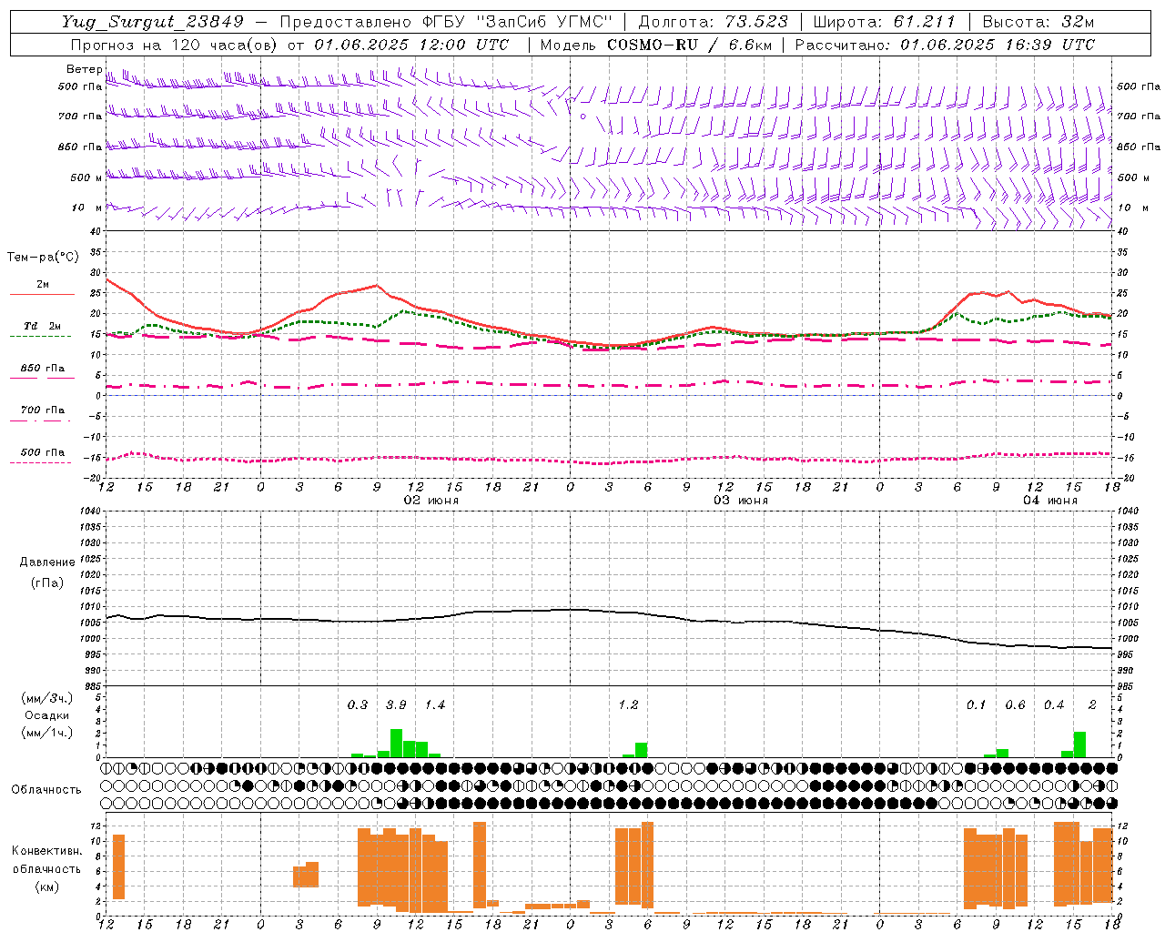Click the Конвективн. label
The height and width of the screenshot is (932, 1165).
pos(46,851)
